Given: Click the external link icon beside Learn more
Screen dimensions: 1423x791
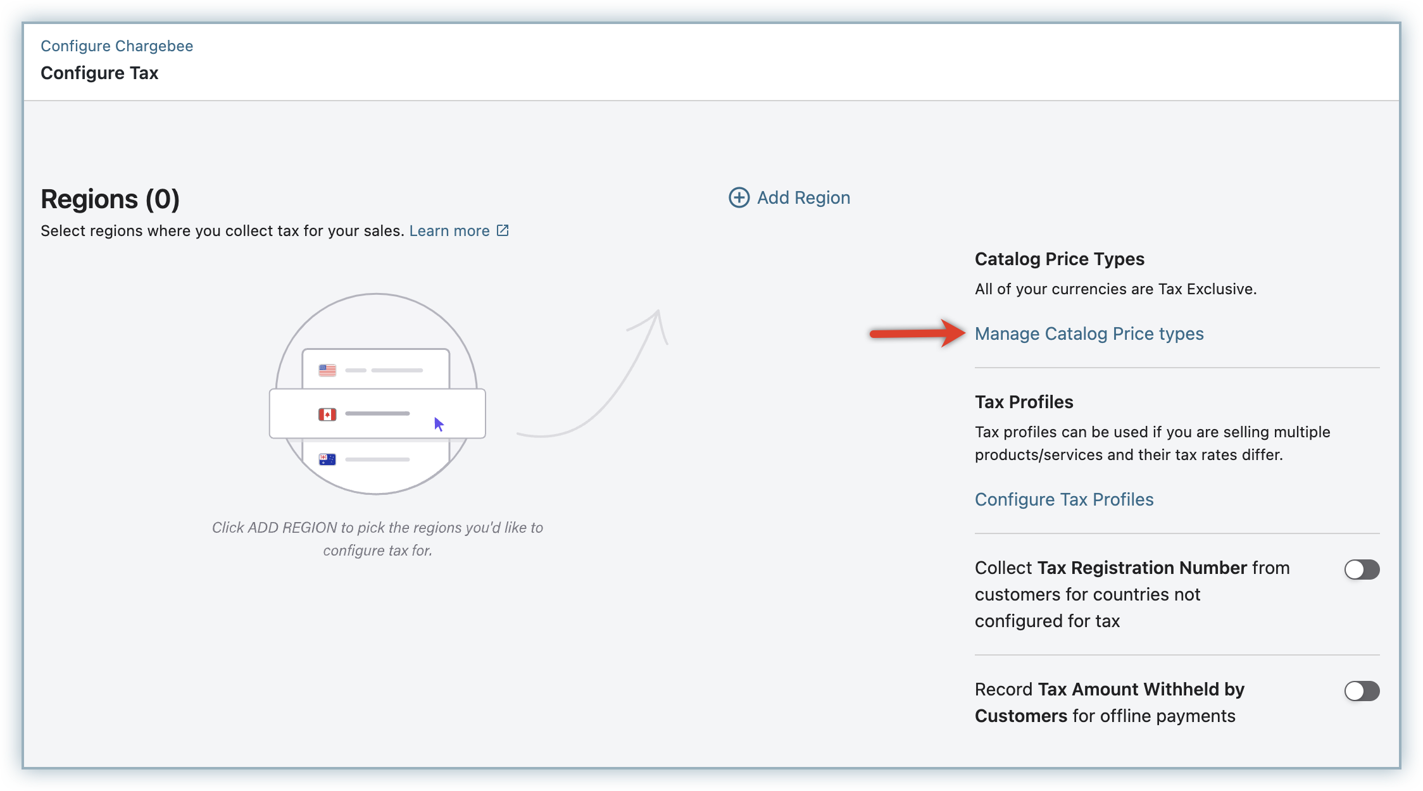Looking at the screenshot, I should click(503, 230).
